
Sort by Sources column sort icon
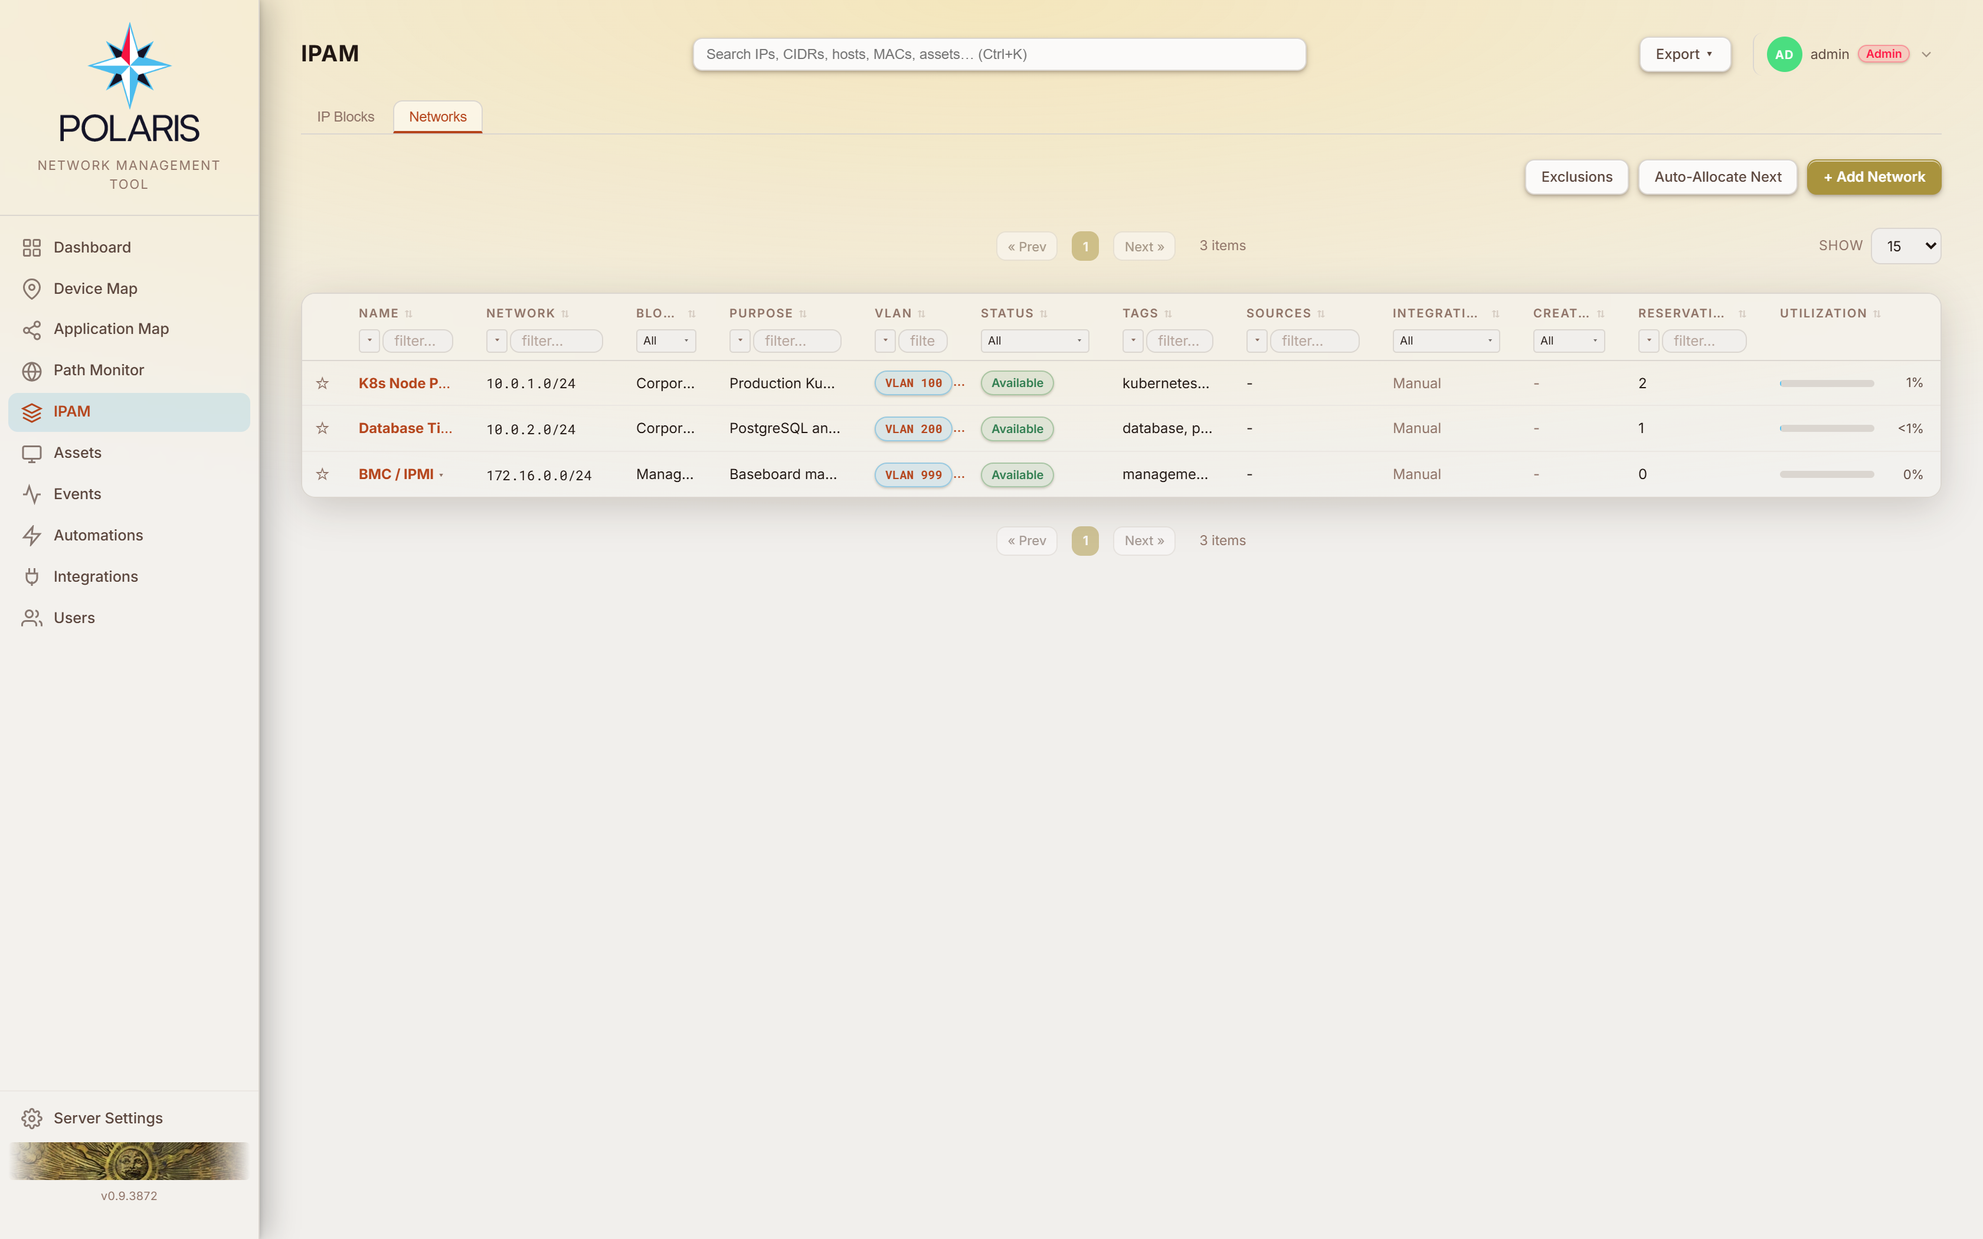[1321, 314]
